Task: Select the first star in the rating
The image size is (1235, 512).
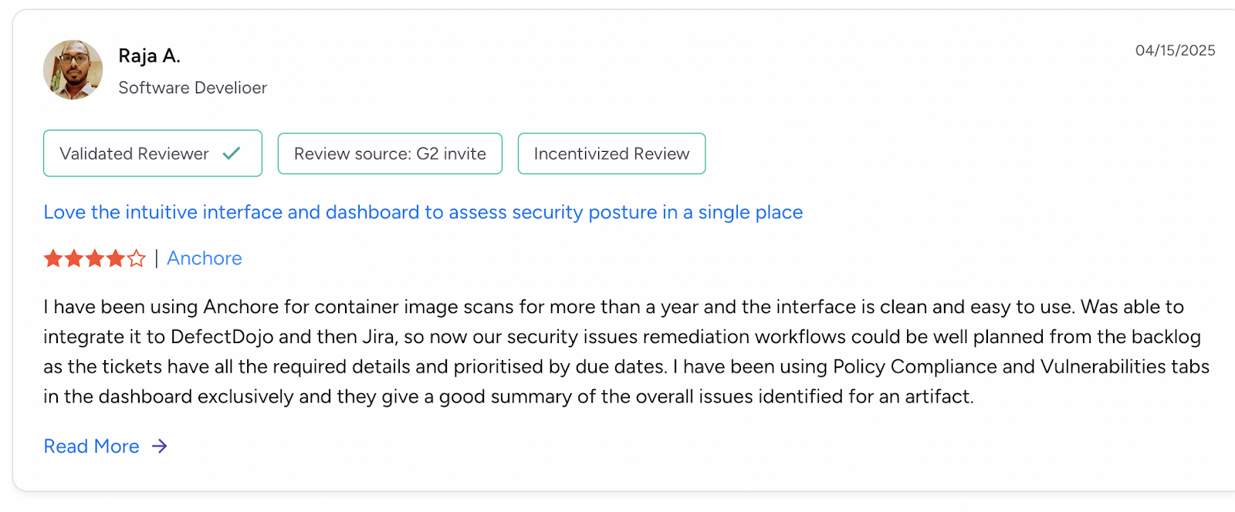Action: (x=52, y=259)
